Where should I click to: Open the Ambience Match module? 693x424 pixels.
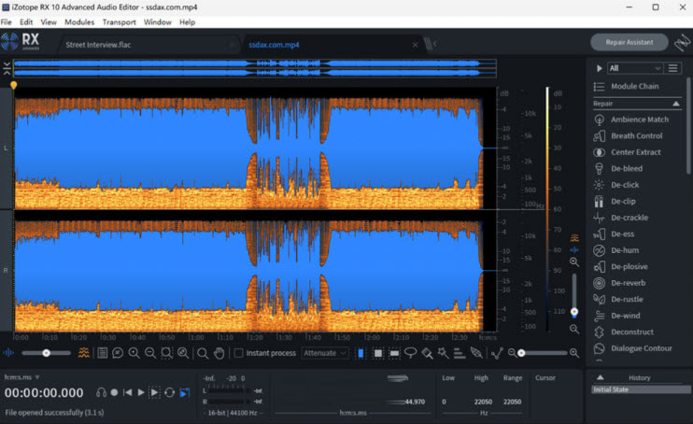[639, 120]
